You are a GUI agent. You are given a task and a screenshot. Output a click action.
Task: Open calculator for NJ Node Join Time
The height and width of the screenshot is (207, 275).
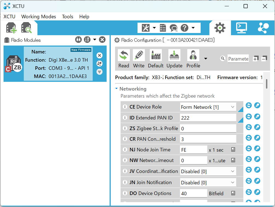click(233, 150)
